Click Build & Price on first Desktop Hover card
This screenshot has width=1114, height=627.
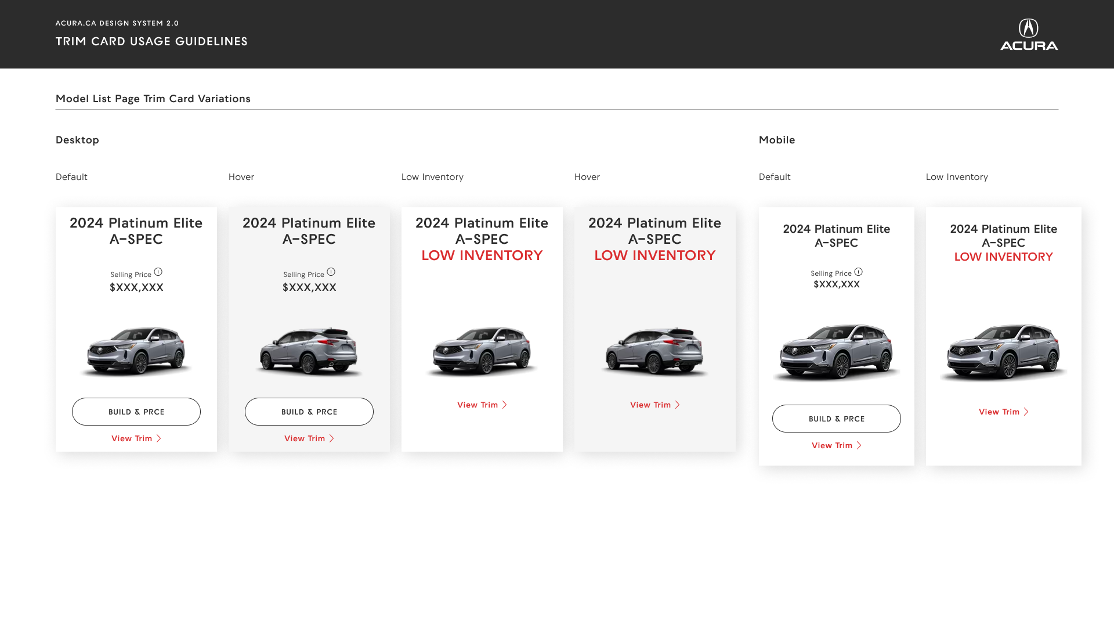pyautogui.click(x=309, y=412)
